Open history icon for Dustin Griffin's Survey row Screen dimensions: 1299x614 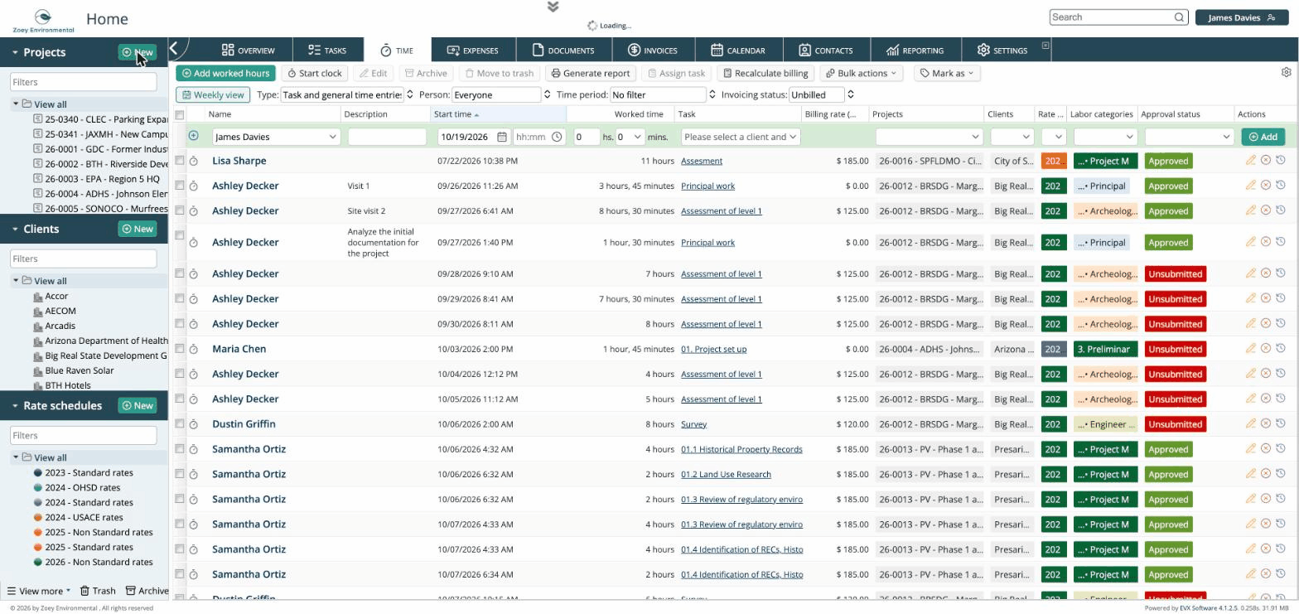[x=1280, y=424]
